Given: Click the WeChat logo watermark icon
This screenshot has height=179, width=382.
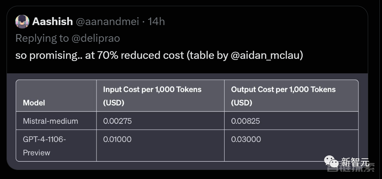Looking at the screenshot, I should [331, 161].
